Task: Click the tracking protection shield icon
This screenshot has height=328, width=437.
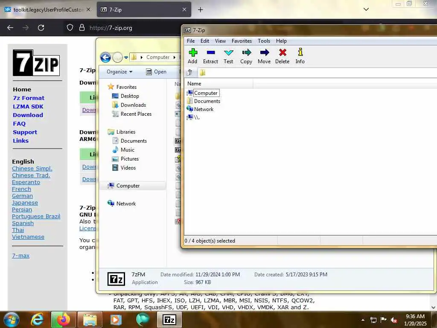Action: pos(70,27)
